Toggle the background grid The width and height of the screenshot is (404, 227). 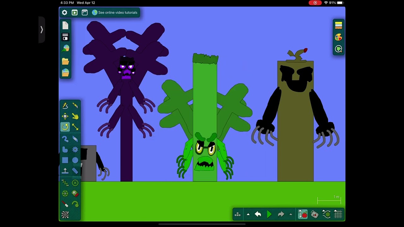pos(338,214)
